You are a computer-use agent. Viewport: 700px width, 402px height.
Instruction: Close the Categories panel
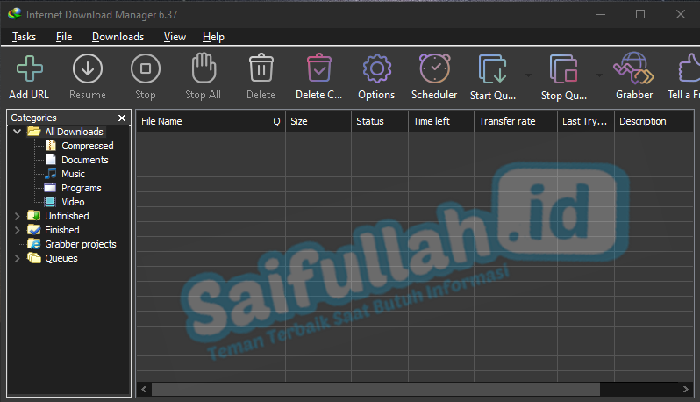pyautogui.click(x=122, y=118)
